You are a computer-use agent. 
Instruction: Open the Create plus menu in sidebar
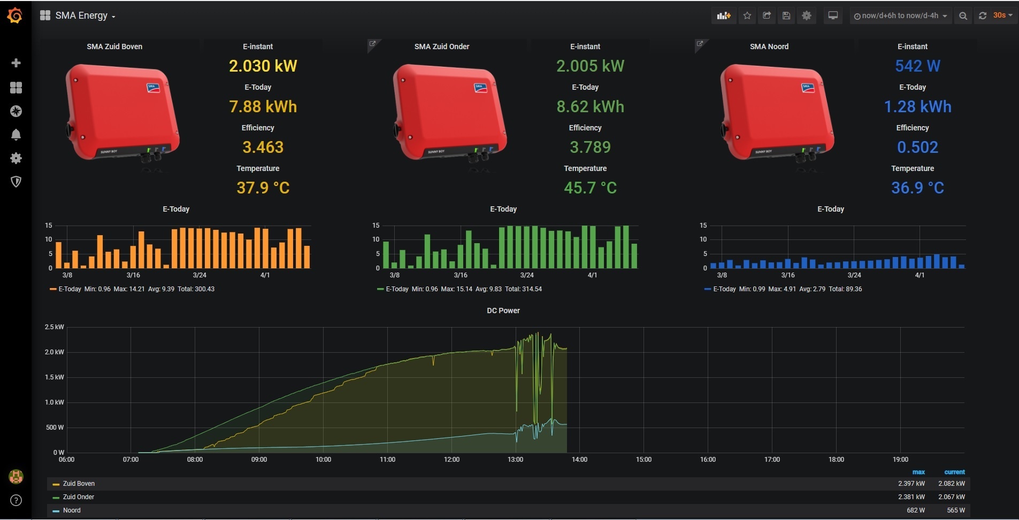(16, 63)
